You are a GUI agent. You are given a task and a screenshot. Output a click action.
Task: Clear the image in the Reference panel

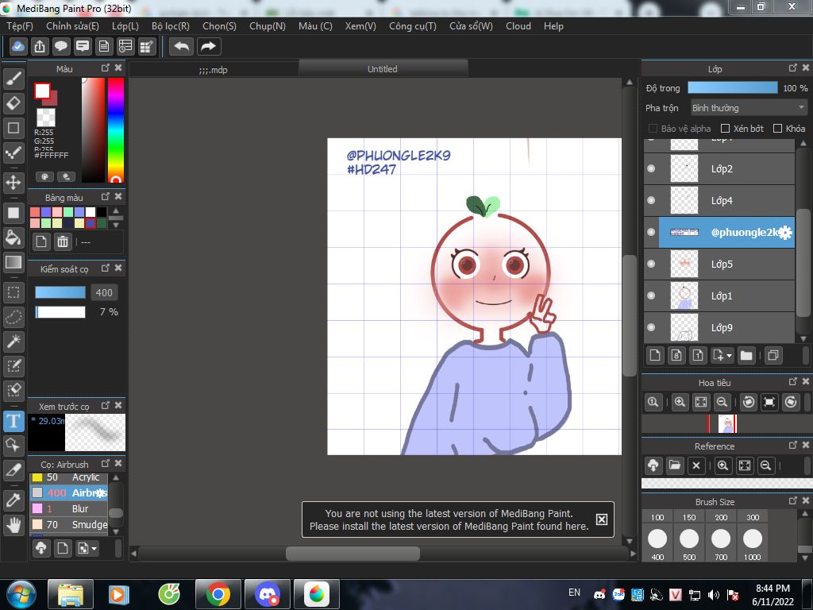[696, 465]
